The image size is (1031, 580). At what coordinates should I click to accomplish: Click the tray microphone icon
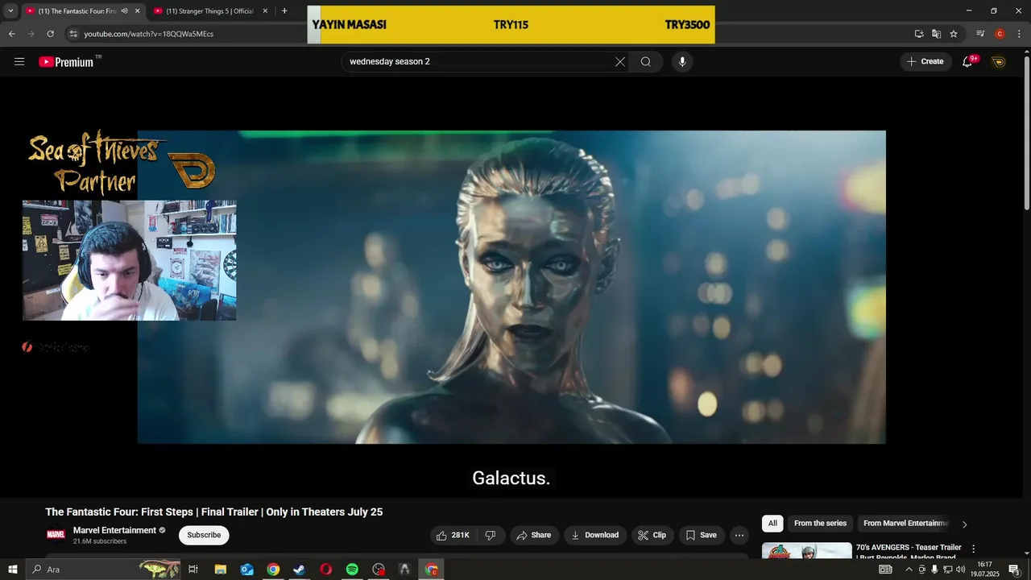935,570
